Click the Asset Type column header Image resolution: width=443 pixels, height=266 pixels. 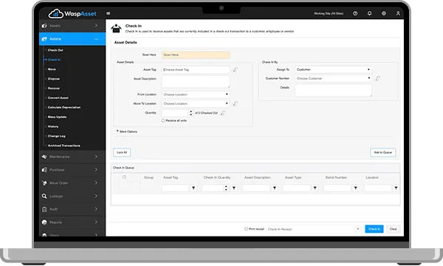pos(293,177)
